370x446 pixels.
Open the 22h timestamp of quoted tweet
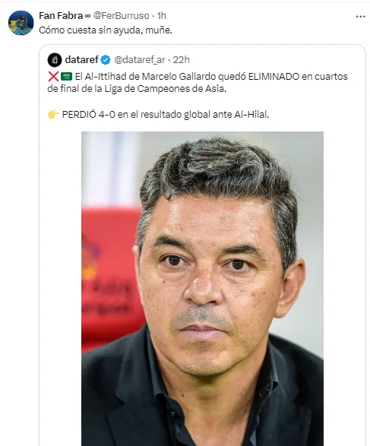181,60
